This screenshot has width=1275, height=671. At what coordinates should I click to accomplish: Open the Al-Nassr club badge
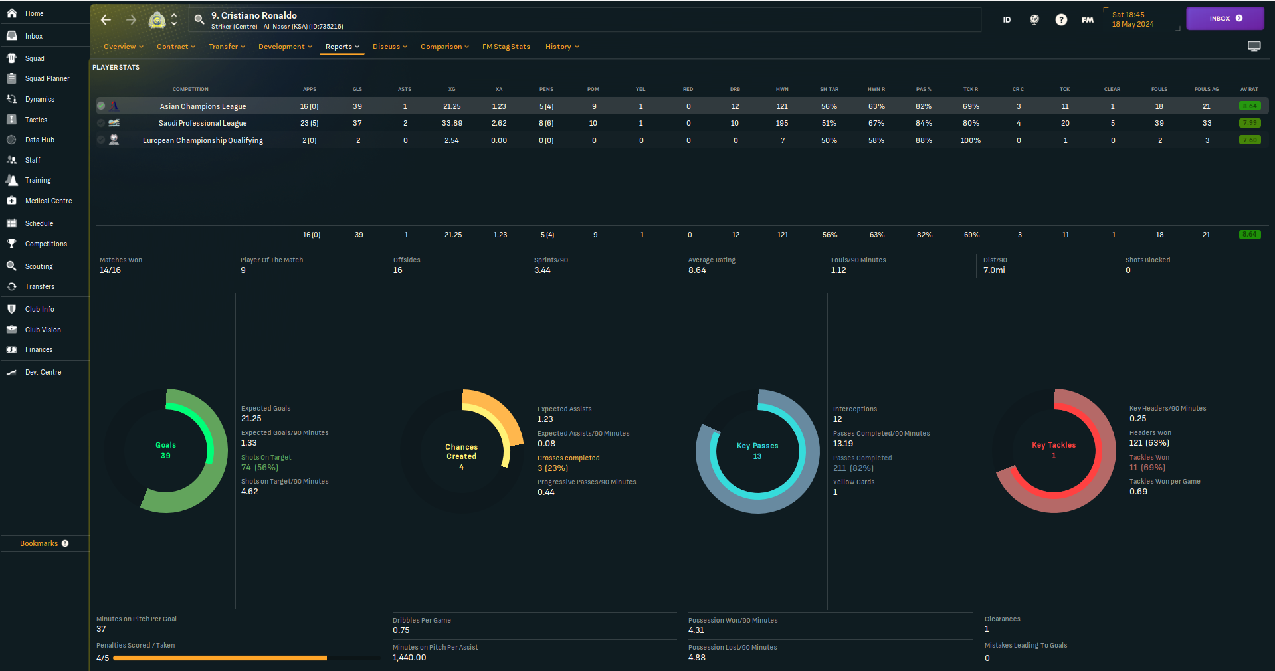coord(157,20)
